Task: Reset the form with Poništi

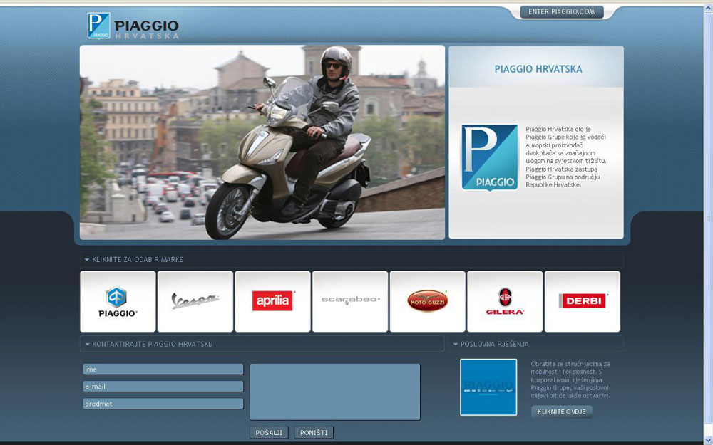Action: point(314,433)
